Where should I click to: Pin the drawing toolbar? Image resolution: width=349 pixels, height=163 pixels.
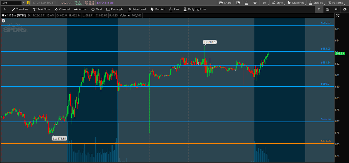(5, 9)
